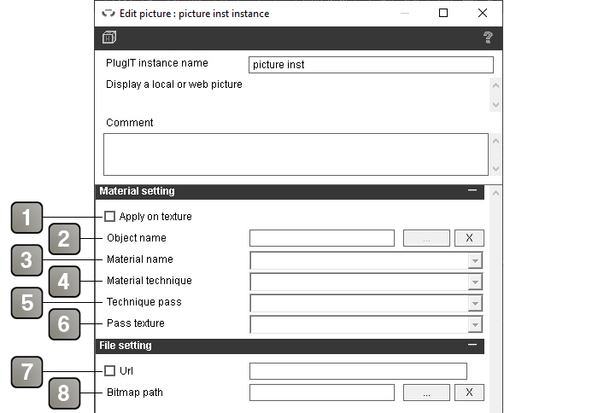Collapse File setting section minus icon
The height and width of the screenshot is (413, 598).
tap(472, 345)
